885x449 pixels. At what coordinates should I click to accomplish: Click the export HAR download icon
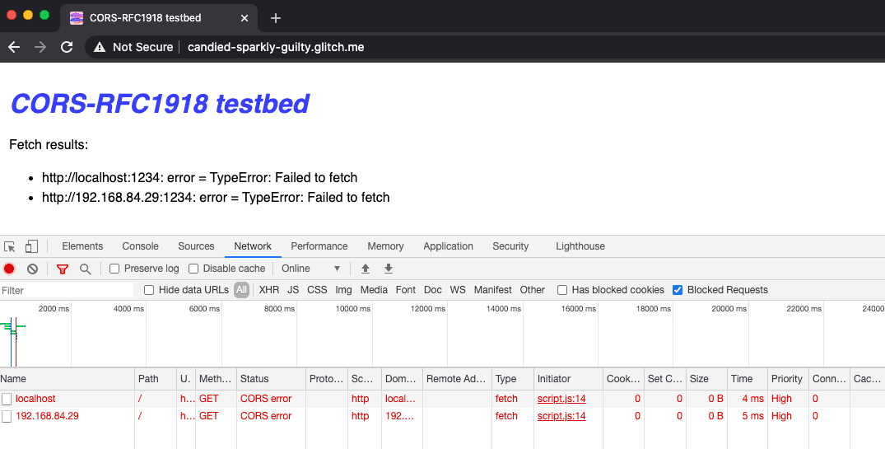[389, 269]
